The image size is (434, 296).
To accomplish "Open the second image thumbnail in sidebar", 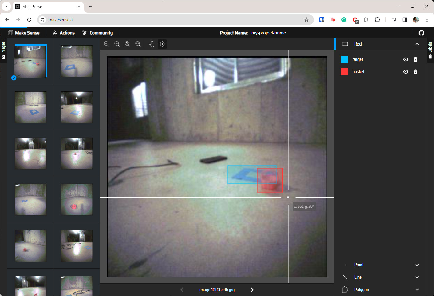I will tap(76, 61).
